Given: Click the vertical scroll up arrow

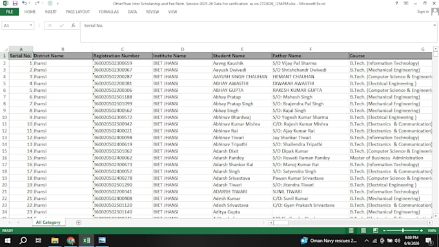Looking at the screenshot, I should tap(435, 48).
